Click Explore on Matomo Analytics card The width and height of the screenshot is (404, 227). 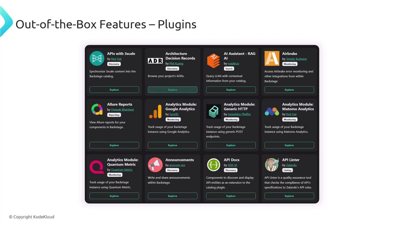289,145
